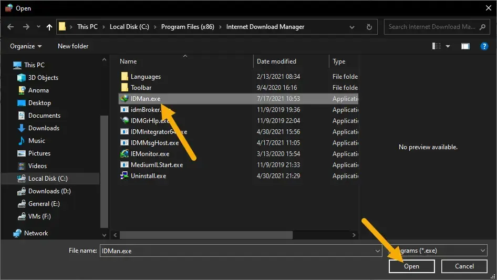497x280 pixels.
Task: Click the Help question mark icon
Action: pyautogui.click(x=484, y=46)
